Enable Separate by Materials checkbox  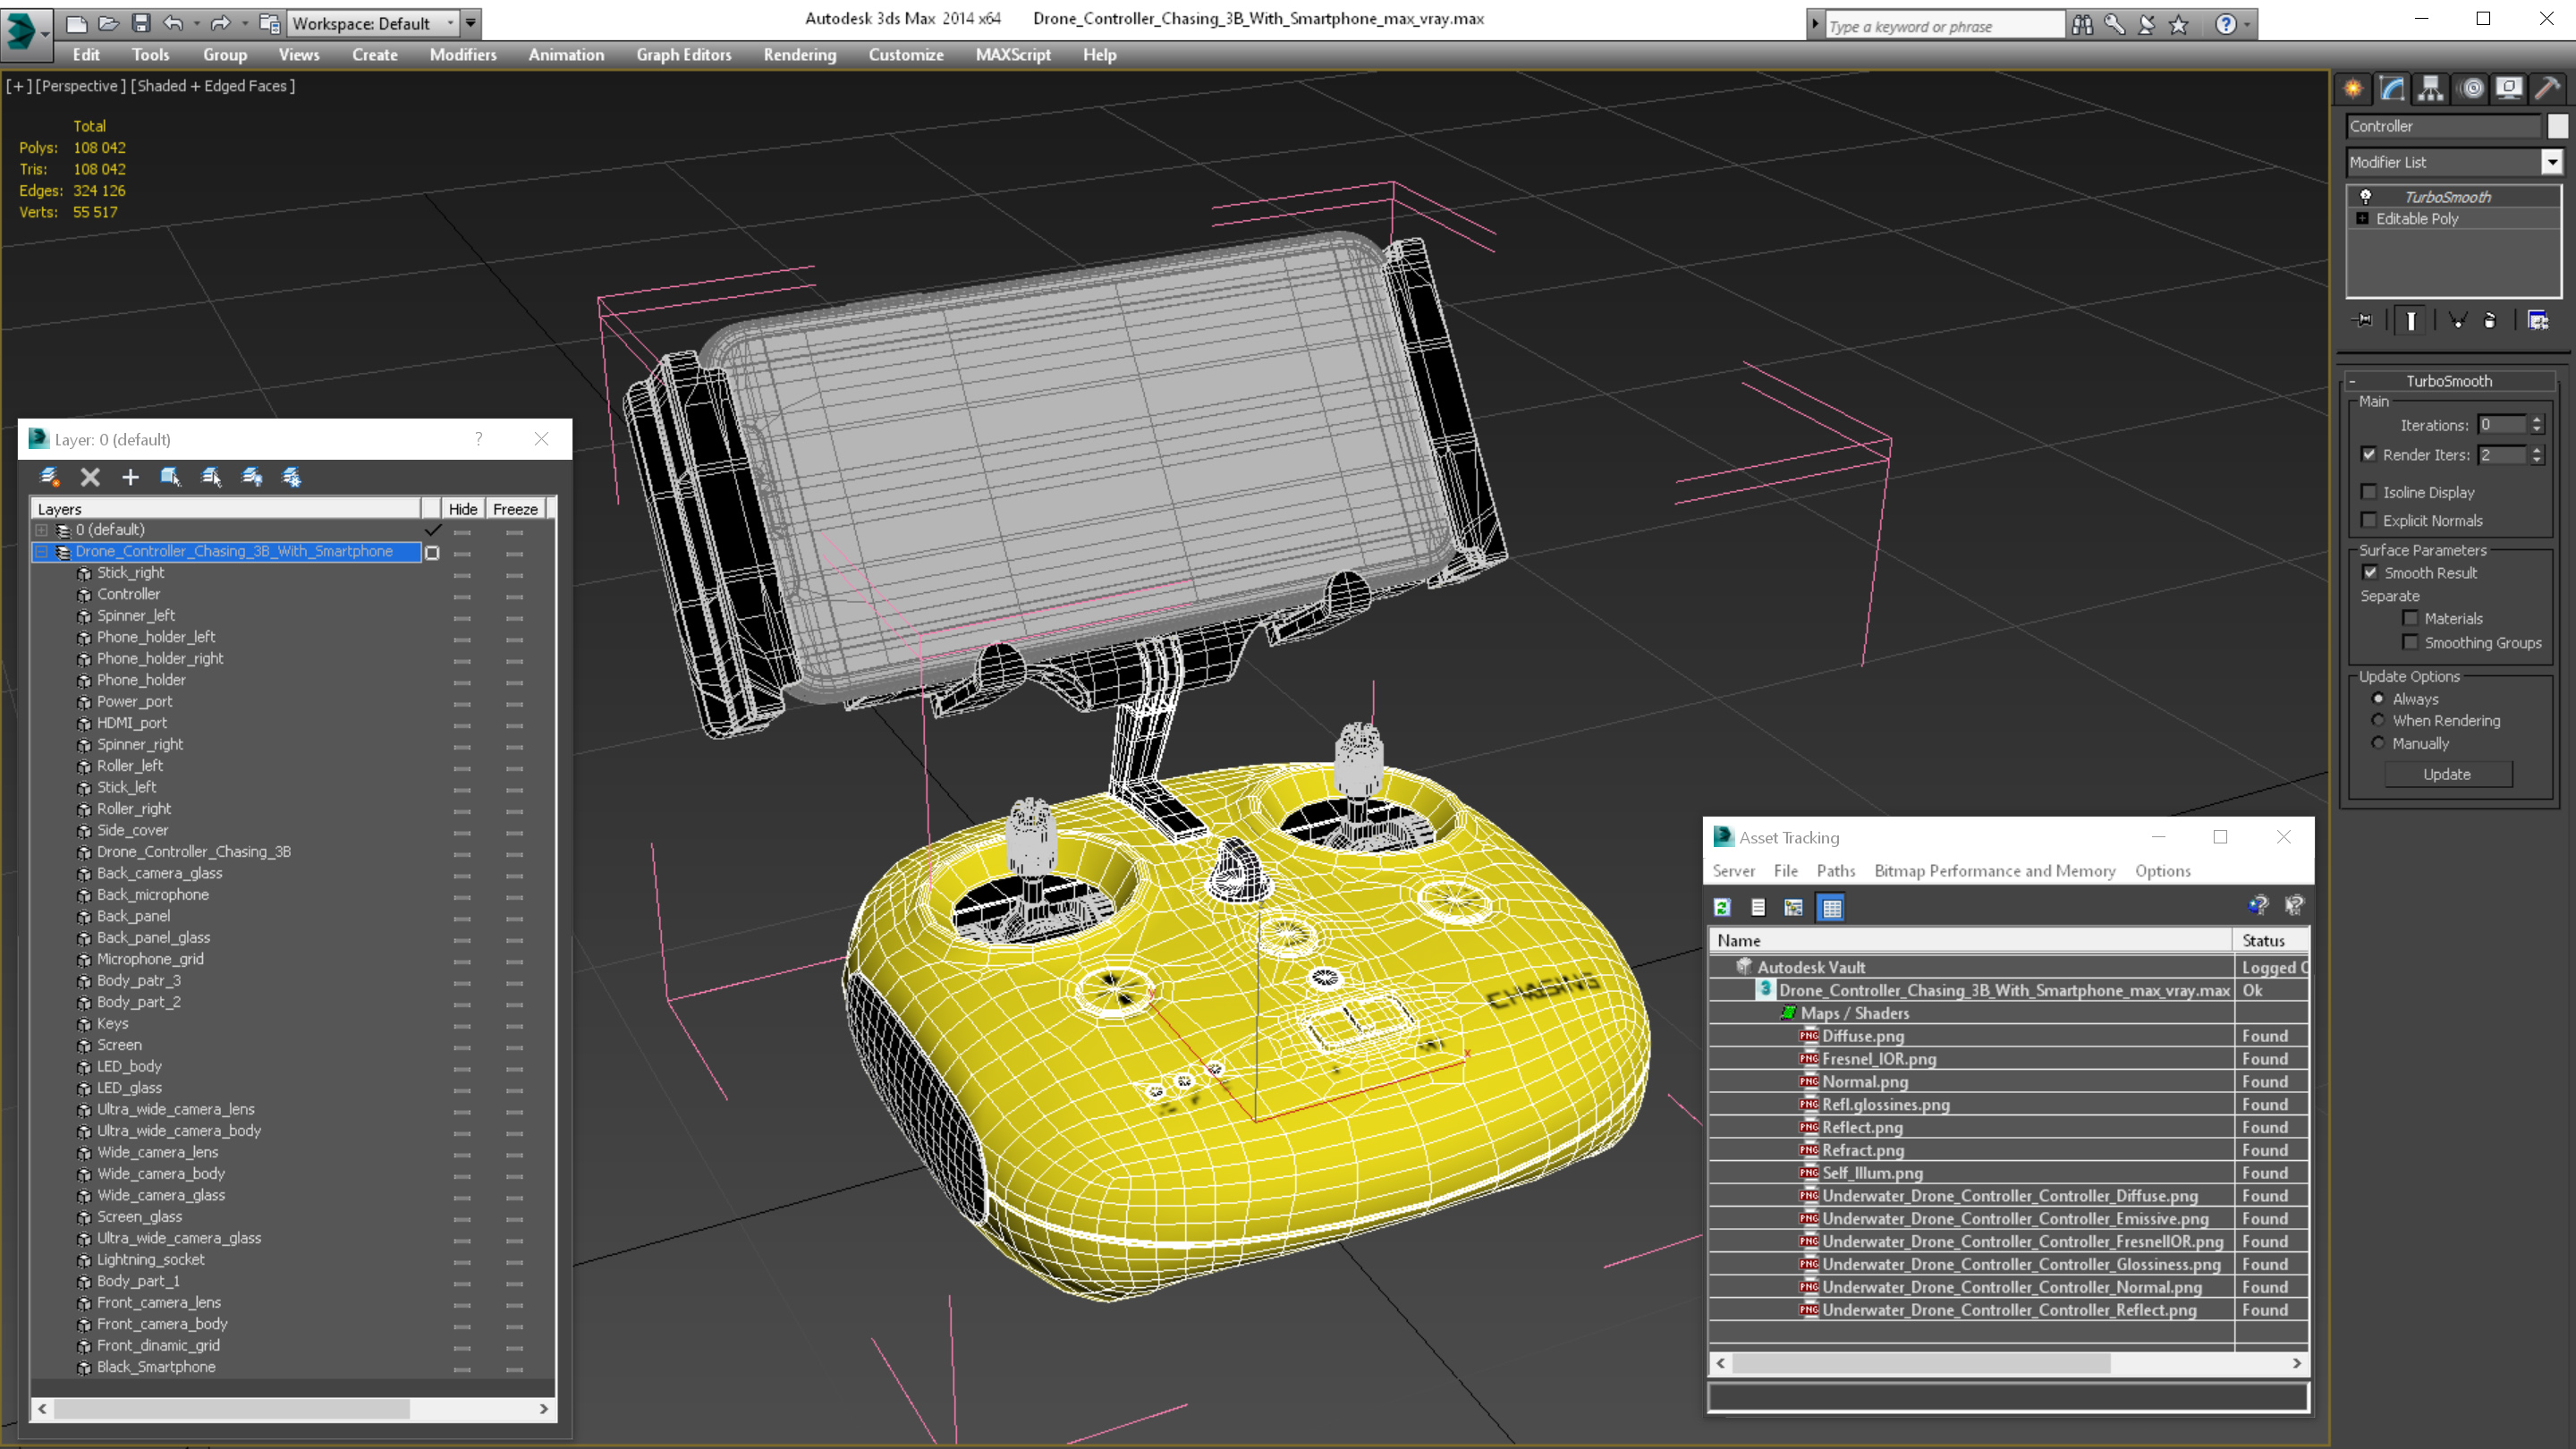coord(2411,618)
